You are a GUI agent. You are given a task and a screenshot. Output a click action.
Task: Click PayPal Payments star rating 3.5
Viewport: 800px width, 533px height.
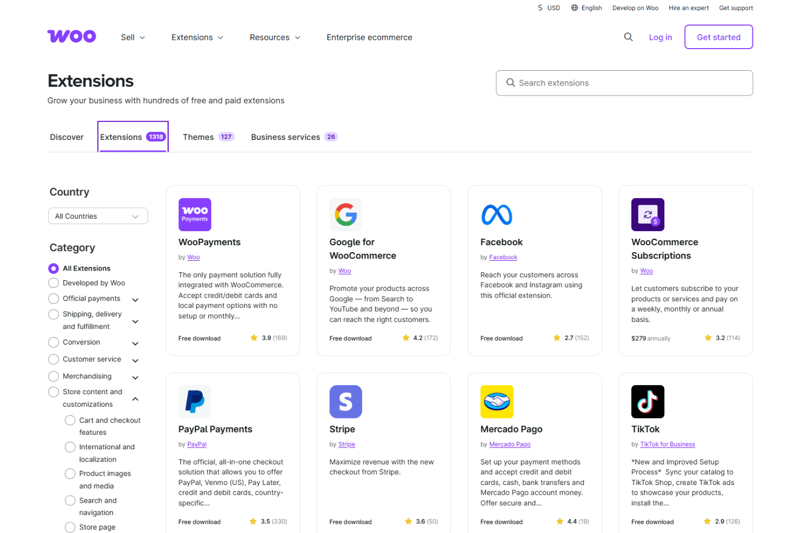click(268, 522)
